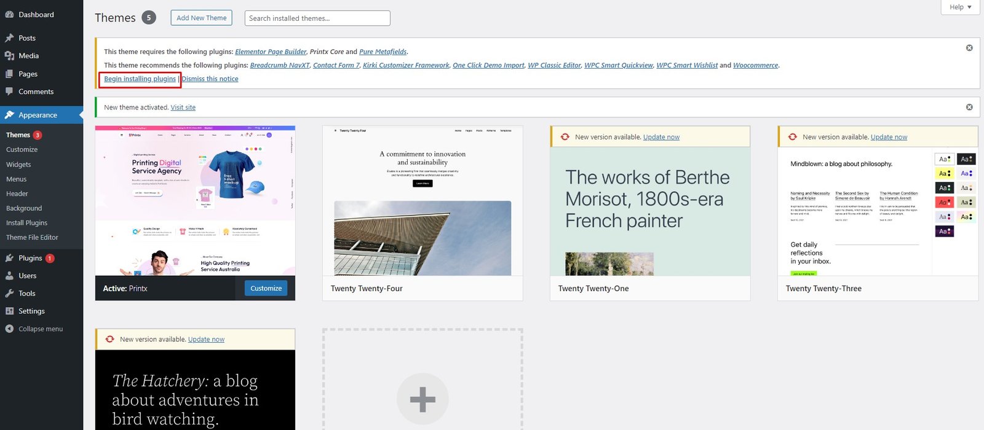Open Breadcrumb NavXT plugin link
Viewport: 984px width, 430px height.
[x=280, y=65]
